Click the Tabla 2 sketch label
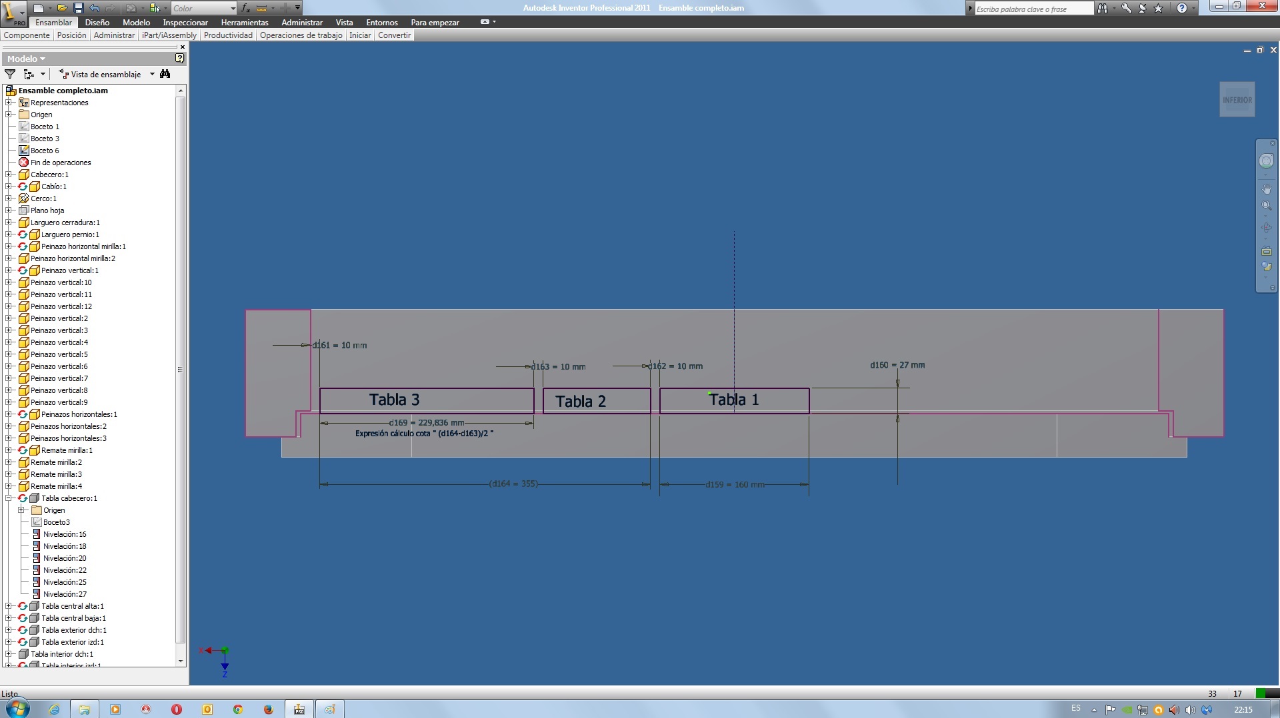The height and width of the screenshot is (718, 1280). (581, 401)
